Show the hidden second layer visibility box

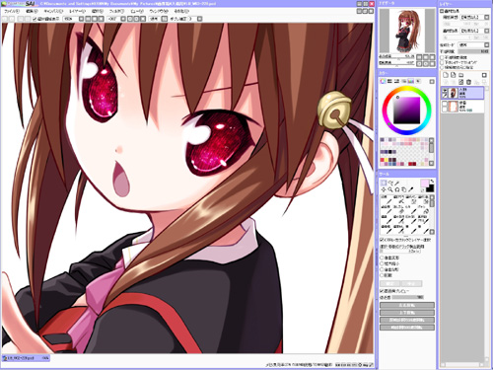point(444,105)
